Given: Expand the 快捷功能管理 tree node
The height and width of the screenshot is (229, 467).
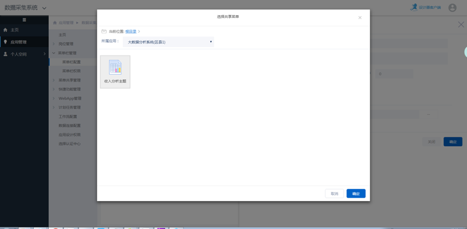Looking at the screenshot, I should coord(54,89).
